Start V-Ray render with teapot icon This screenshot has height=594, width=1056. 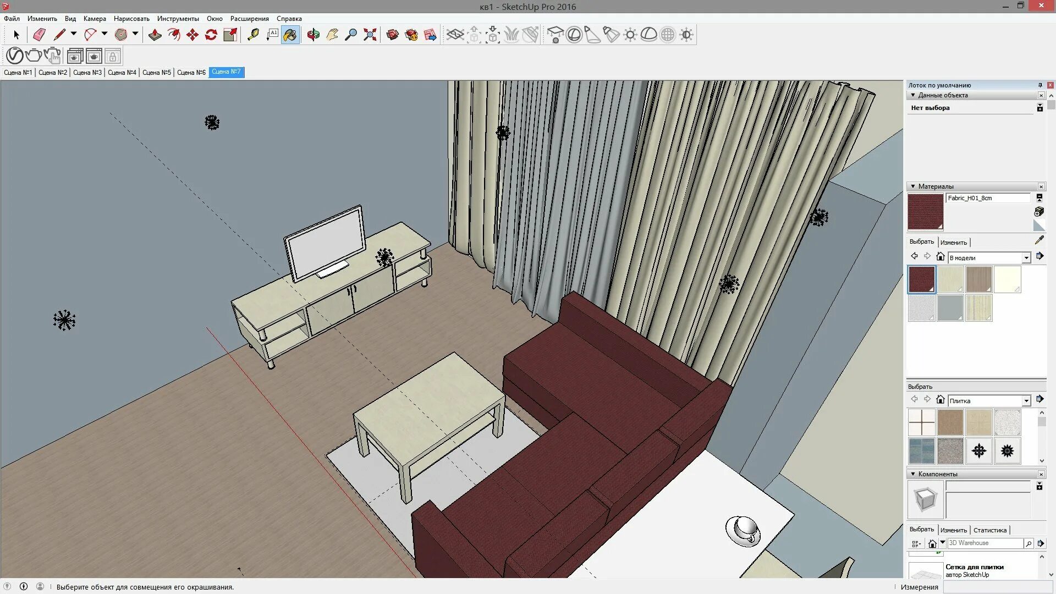[x=34, y=56]
